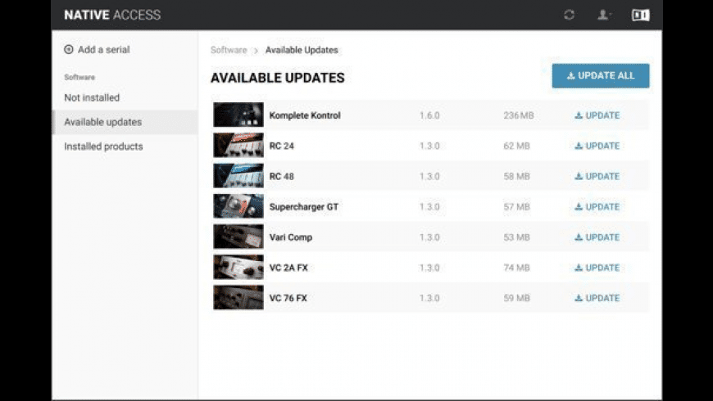Click the Native Instruments logo icon
Screen dimensions: 713x401
pyautogui.click(x=641, y=15)
